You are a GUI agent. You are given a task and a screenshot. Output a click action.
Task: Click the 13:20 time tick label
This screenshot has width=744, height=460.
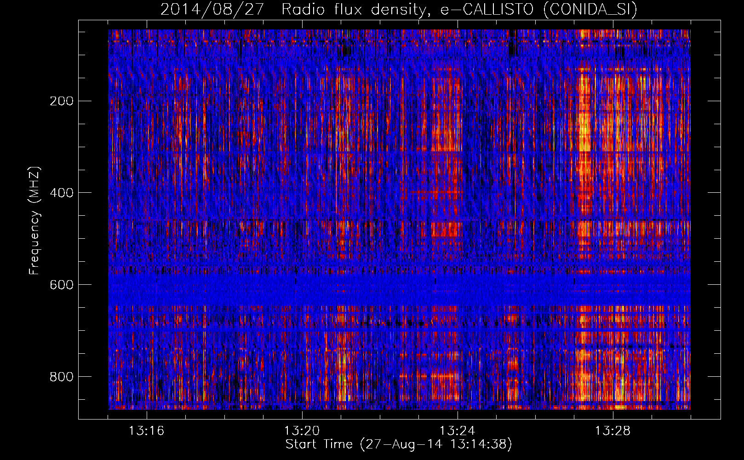(302, 431)
